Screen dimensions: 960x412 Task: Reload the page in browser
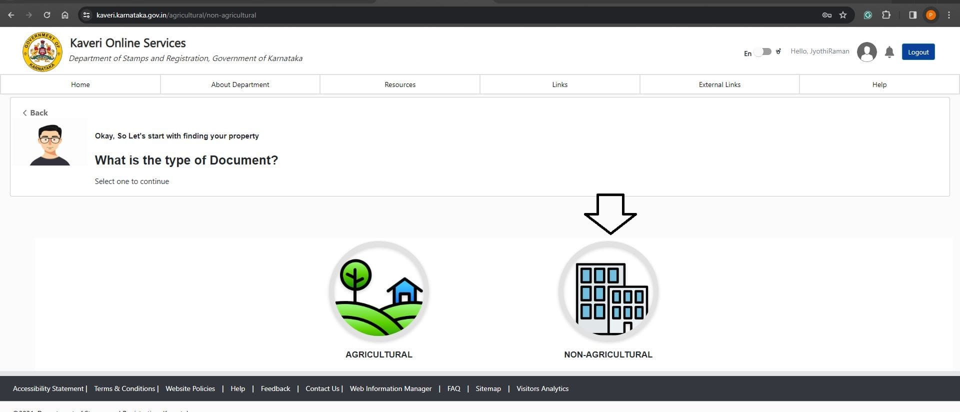(x=47, y=15)
